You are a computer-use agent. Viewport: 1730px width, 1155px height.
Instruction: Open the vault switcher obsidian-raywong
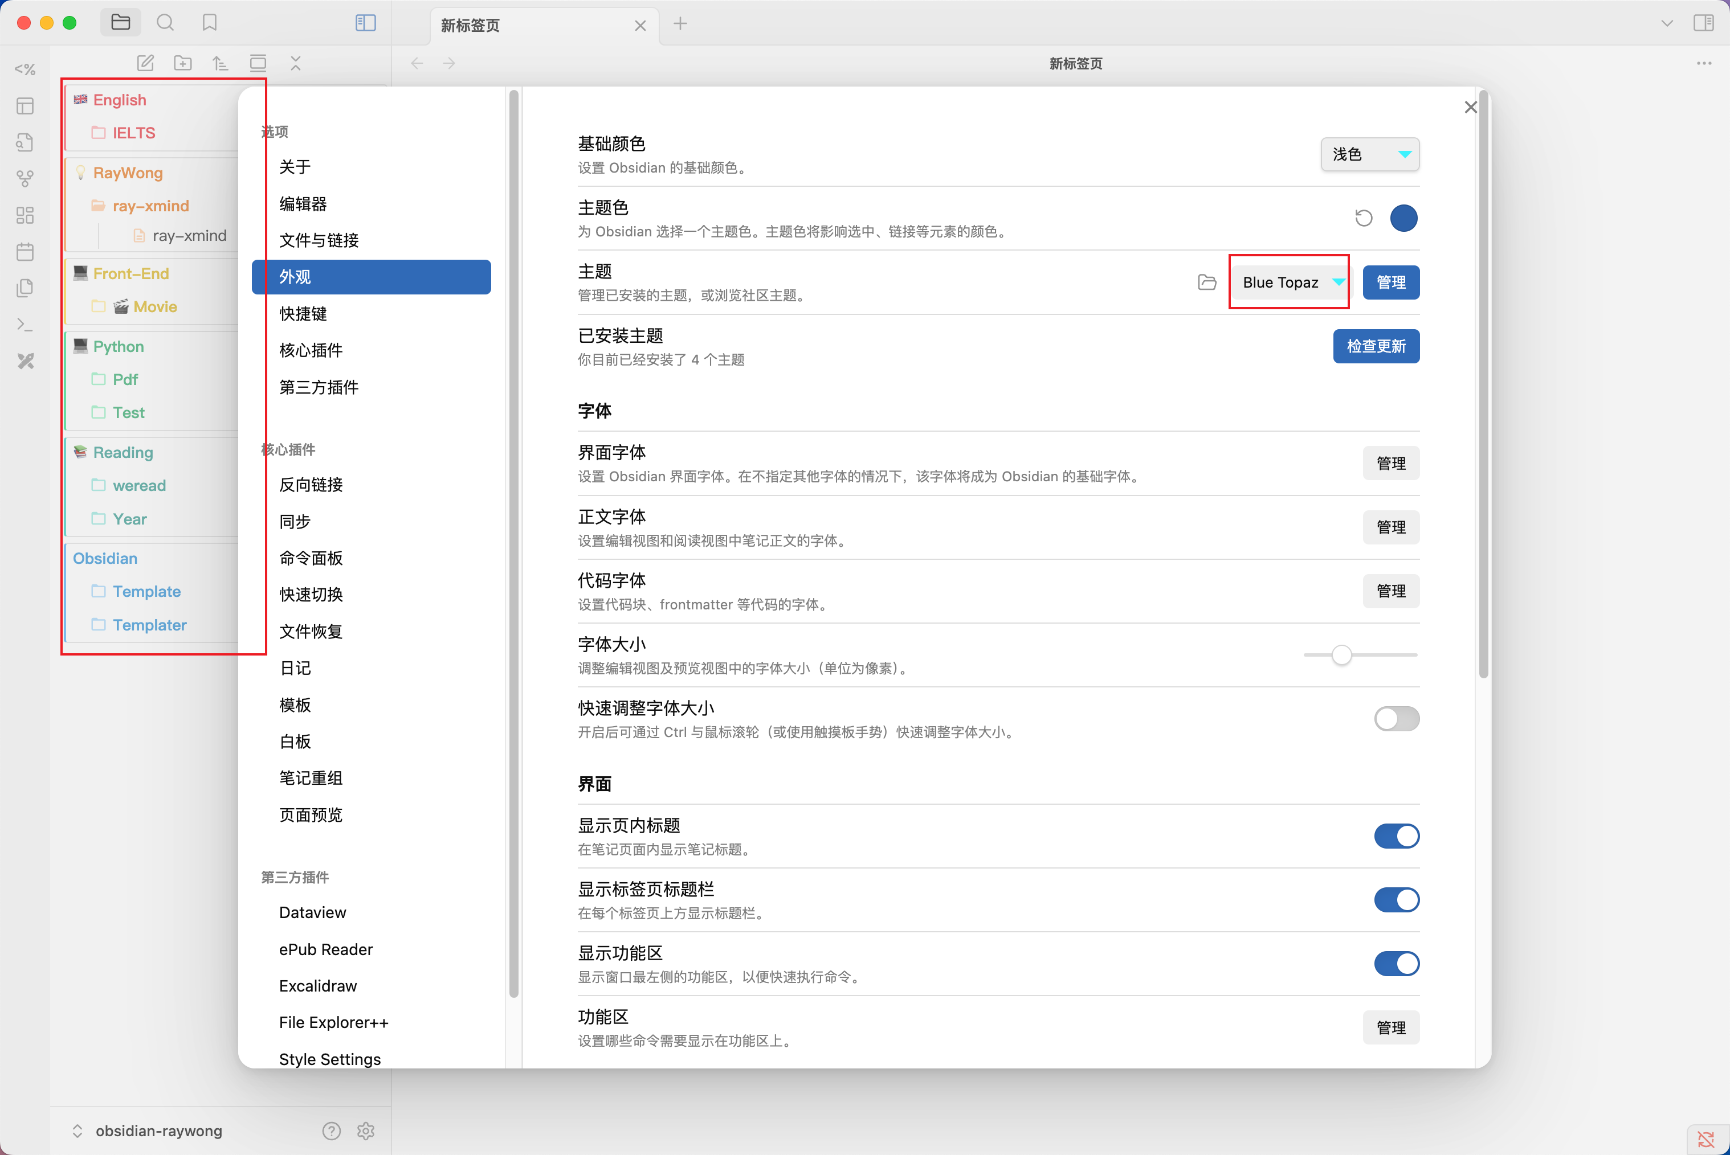(x=148, y=1131)
